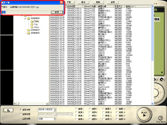Select the Alarm folder icon
The width and height of the screenshot is (167, 125).
pyautogui.click(x=32, y=27)
